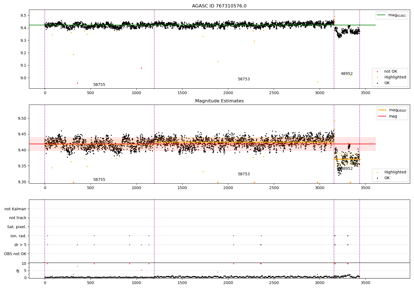Image resolution: width=414 pixels, height=289 pixels.
Task: Click the green line sample beside the mag AGASC legend label
Action: (x=382, y=15)
